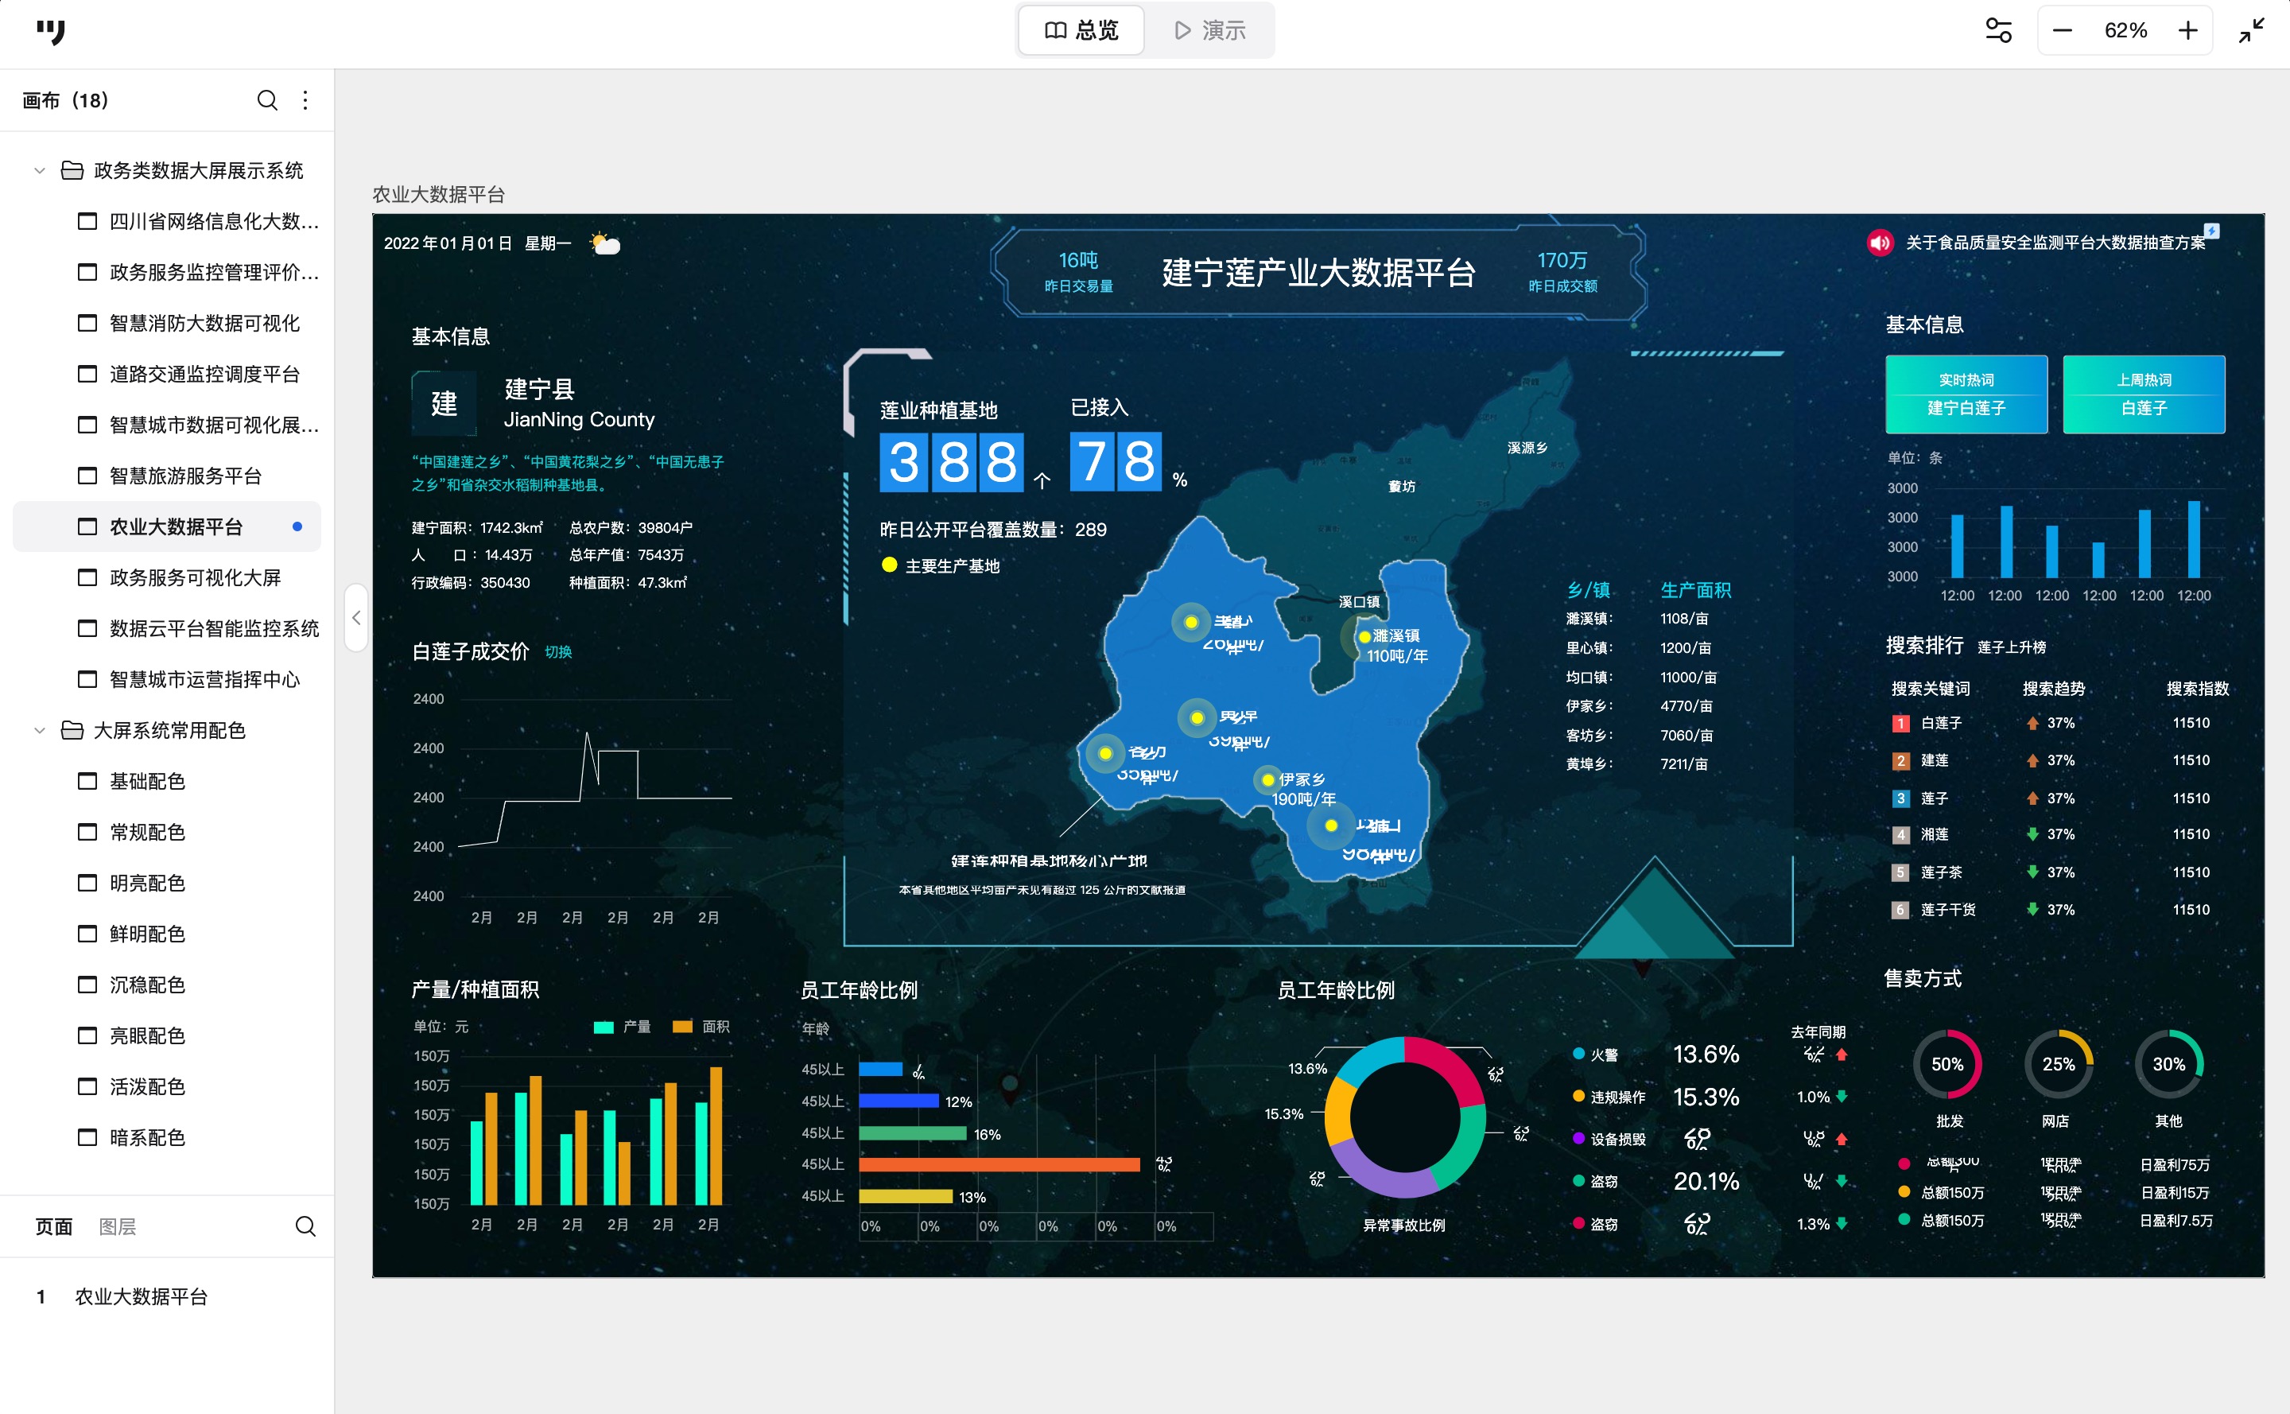Click the 伊家乡 map marker

click(x=1268, y=779)
